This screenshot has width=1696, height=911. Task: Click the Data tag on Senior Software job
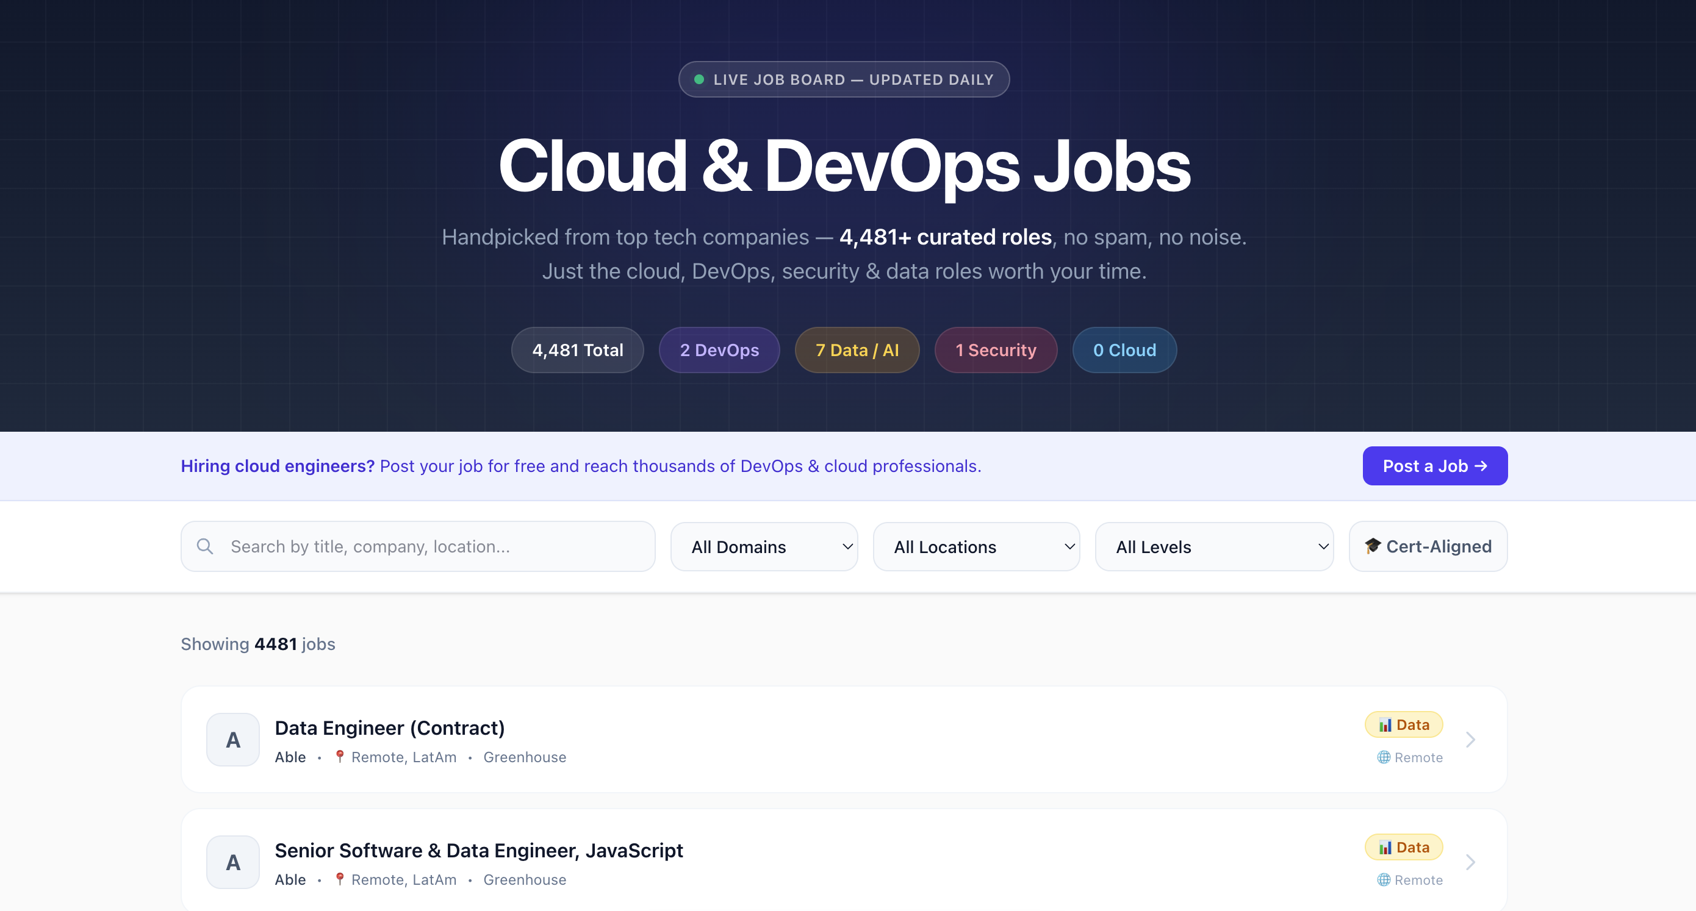click(1404, 847)
